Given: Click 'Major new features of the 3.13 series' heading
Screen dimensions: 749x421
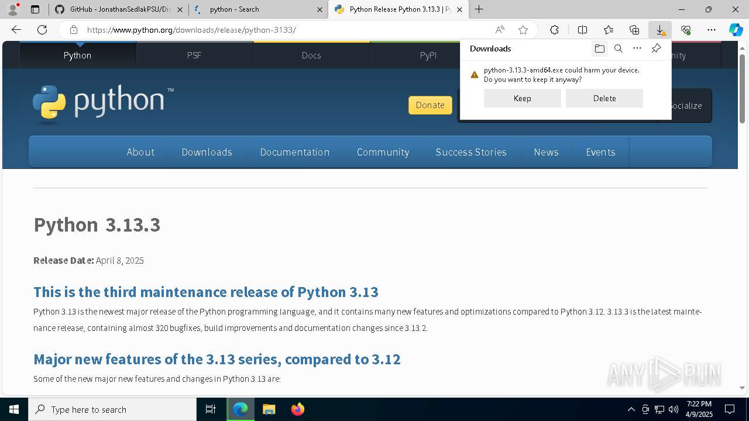Looking at the screenshot, I should [217, 359].
